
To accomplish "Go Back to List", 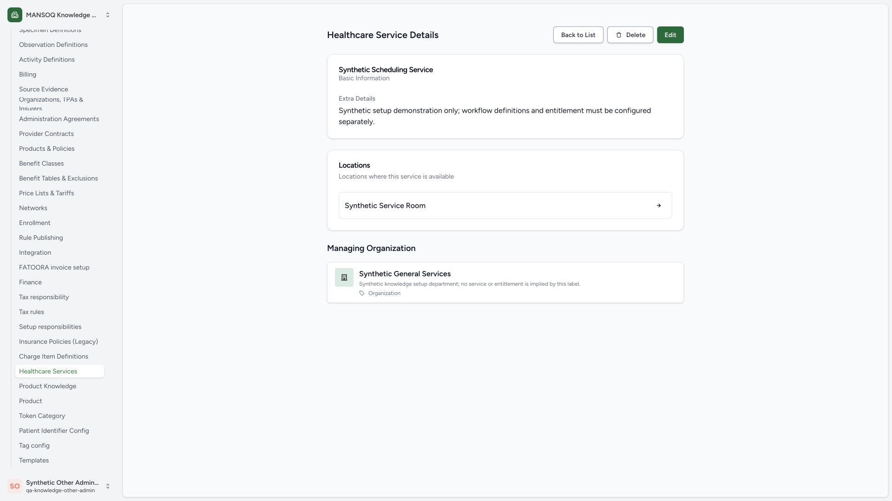I will point(578,35).
